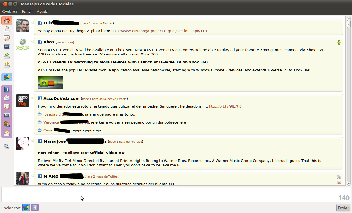Click the vertical scrollbar thumb
Screen dimensions: 352x213
(349, 24)
